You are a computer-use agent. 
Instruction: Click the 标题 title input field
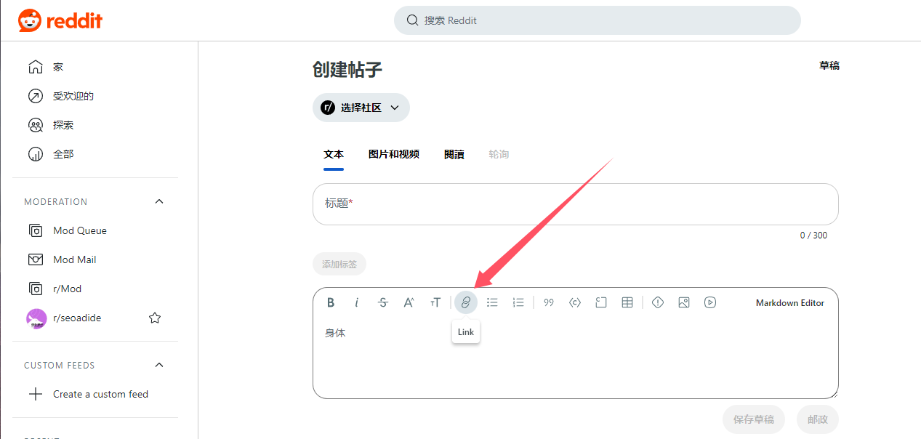pyautogui.click(x=575, y=204)
